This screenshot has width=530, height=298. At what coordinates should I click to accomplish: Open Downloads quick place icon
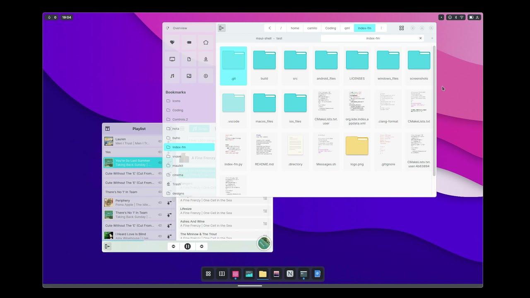206,59
